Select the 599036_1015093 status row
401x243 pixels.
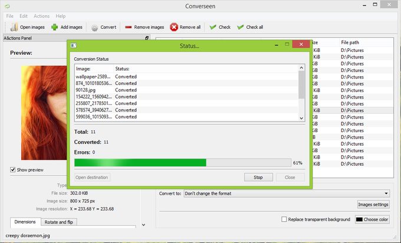click(x=186, y=117)
